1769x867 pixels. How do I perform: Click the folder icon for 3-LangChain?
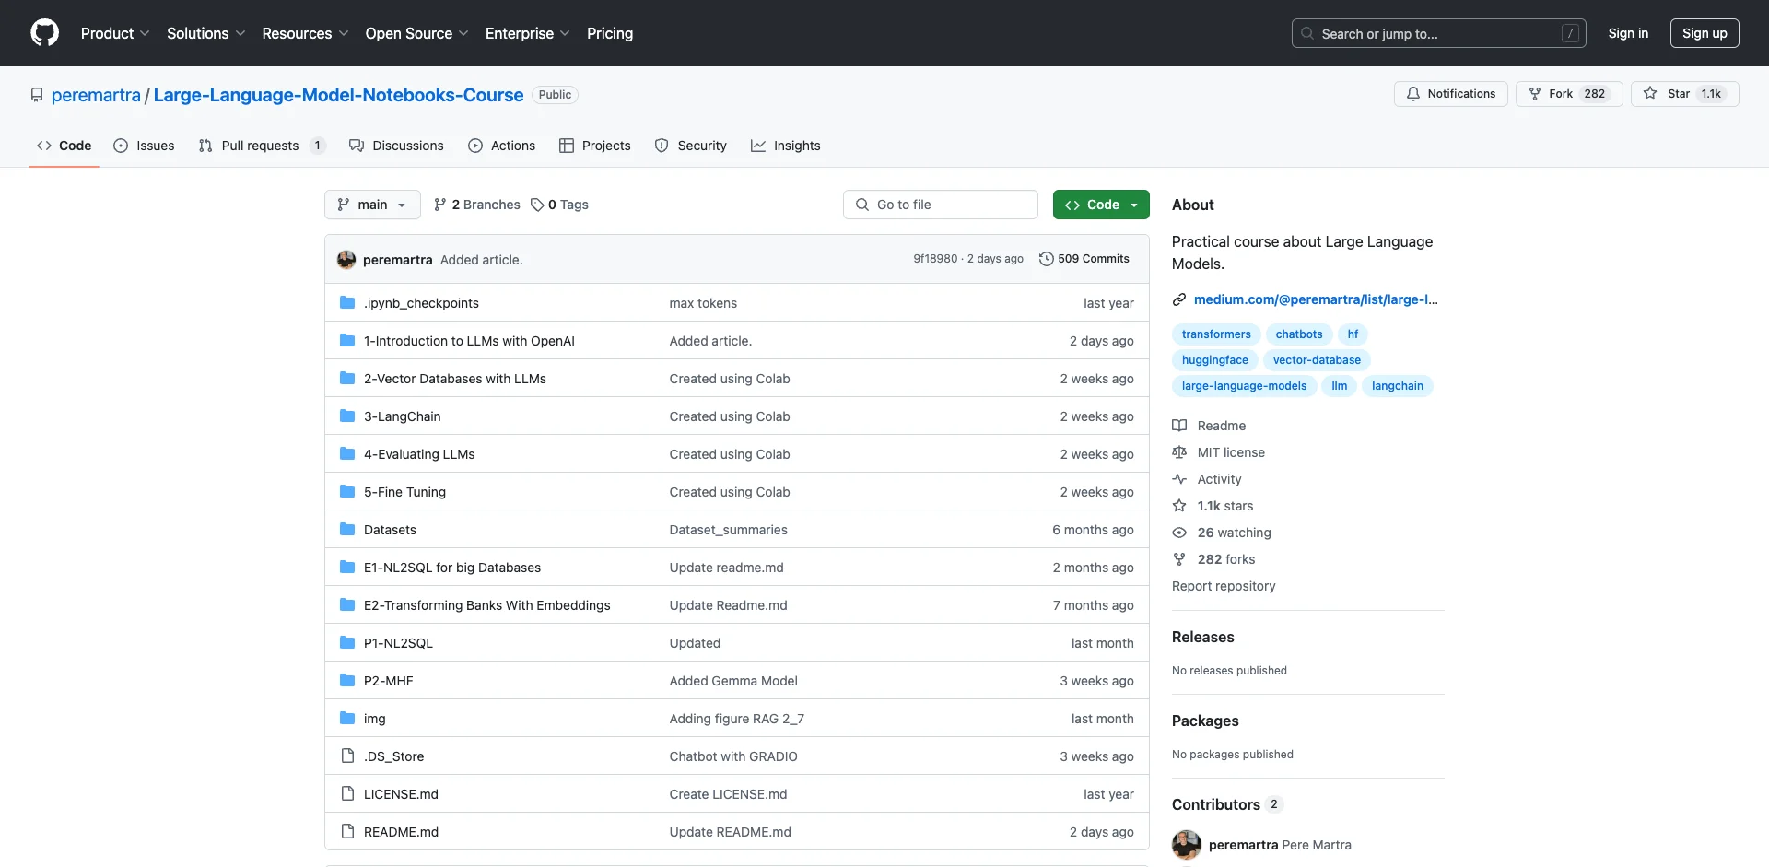click(347, 416)
